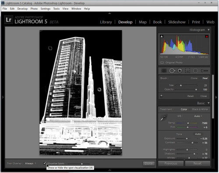Screen dimensions: 219x173
Task: Click the Lightroom title bar app icon
Action: coord(3,3)
